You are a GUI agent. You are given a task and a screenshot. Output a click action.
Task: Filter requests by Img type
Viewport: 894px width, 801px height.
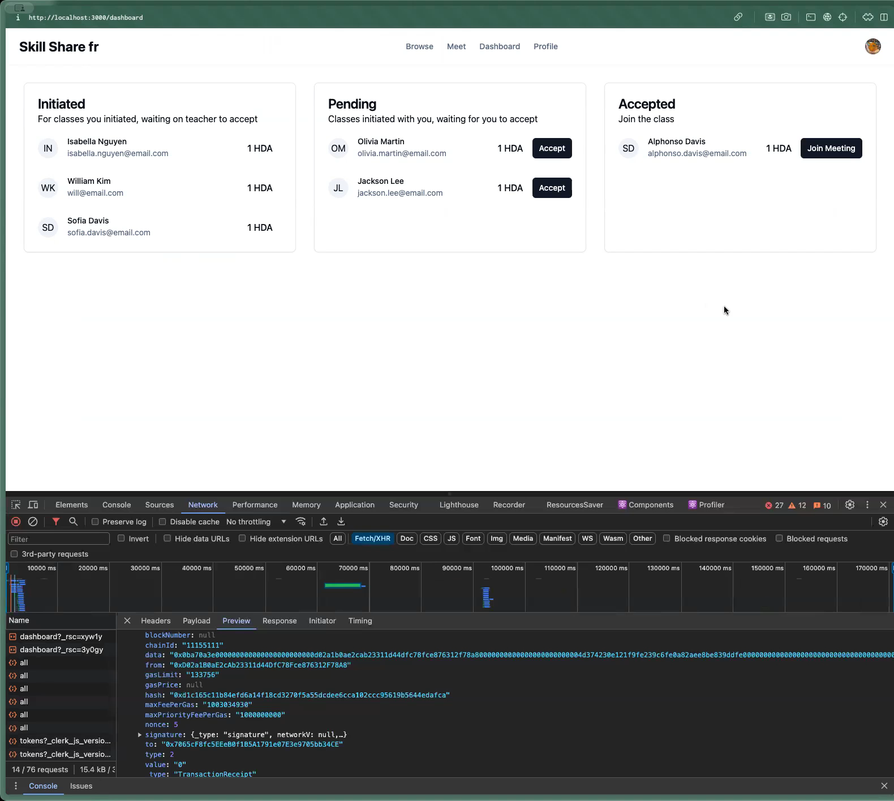point(497,539)
